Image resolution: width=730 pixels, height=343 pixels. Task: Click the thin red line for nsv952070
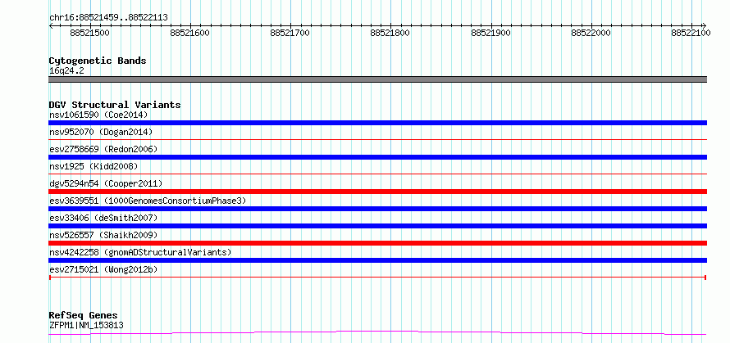[x=377, y=139]
